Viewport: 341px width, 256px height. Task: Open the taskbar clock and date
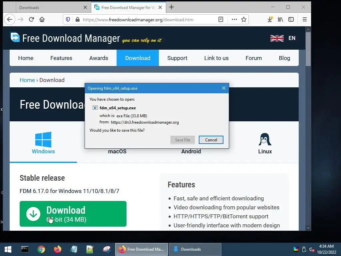(326, 249)
